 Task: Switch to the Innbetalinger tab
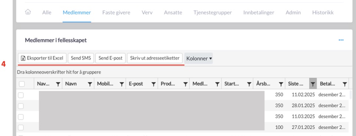(258, 13)
